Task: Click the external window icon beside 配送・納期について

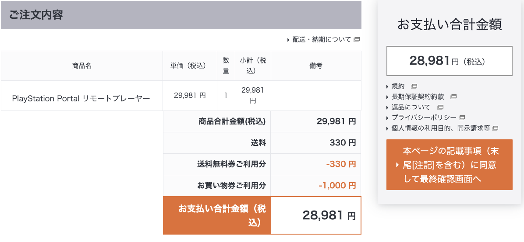Action: point(357,40)
